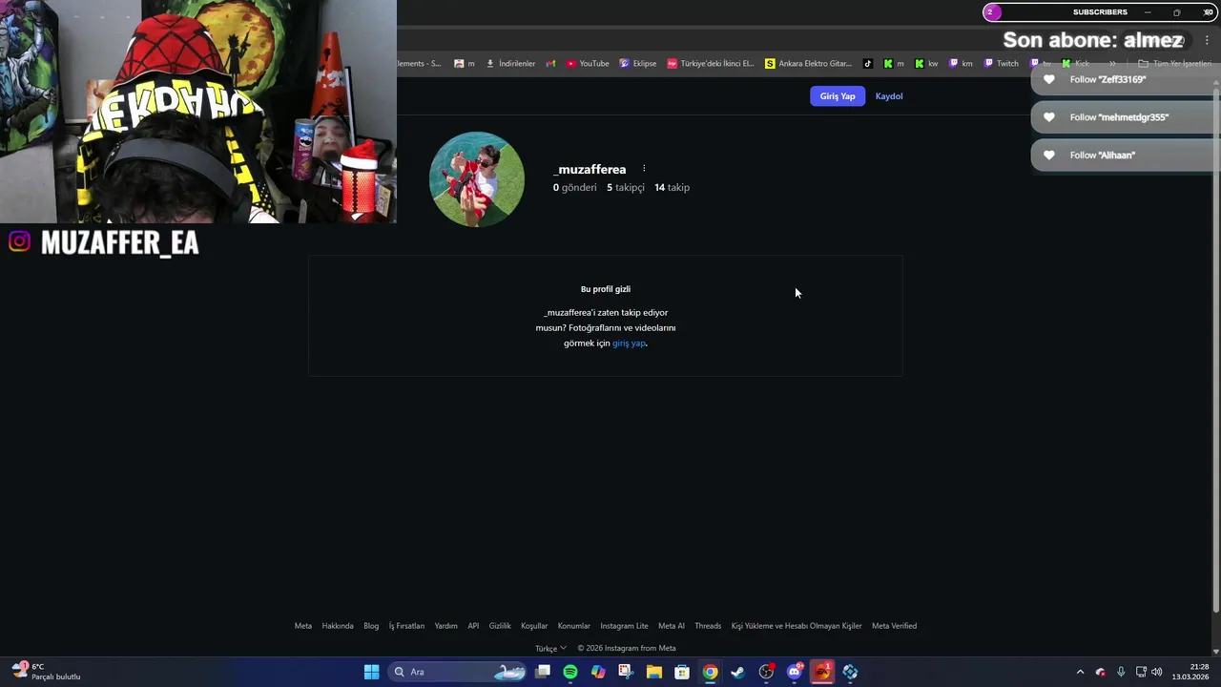Screen dimensions: 1221x687
Task: Open the weather widget showing 6°C
Action: [46, 672]
